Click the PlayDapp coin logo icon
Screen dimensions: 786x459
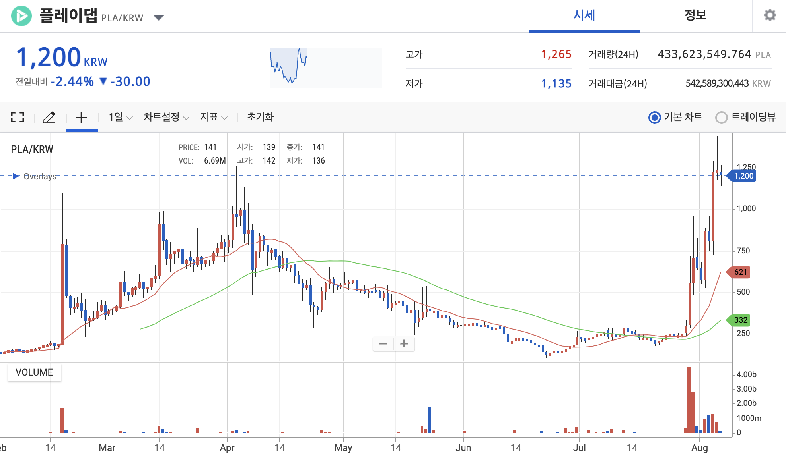coord(21,16)
